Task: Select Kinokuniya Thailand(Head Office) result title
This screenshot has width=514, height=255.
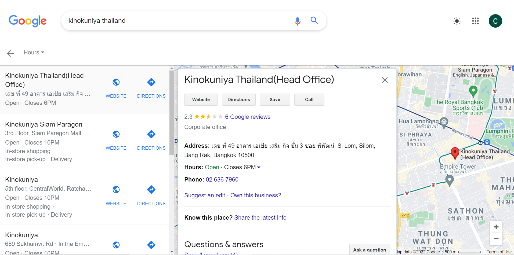Action: pos(44,80)
